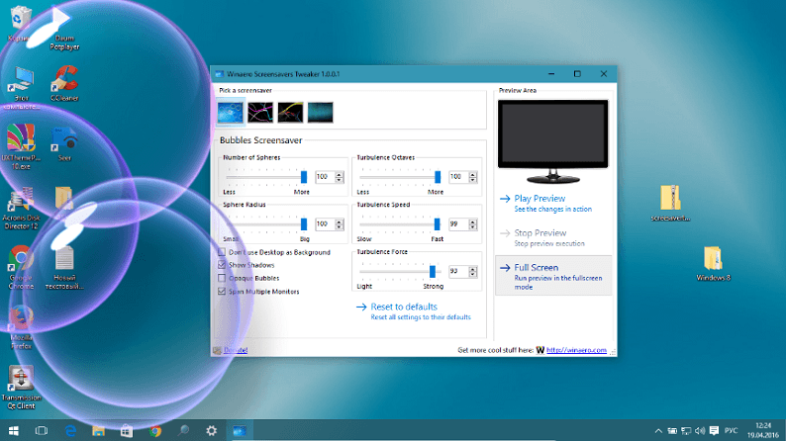Screen dimensions: 786x441
Task: Adjust the Turbulence Octaves spinner arrows
Action: coord(473,177)
